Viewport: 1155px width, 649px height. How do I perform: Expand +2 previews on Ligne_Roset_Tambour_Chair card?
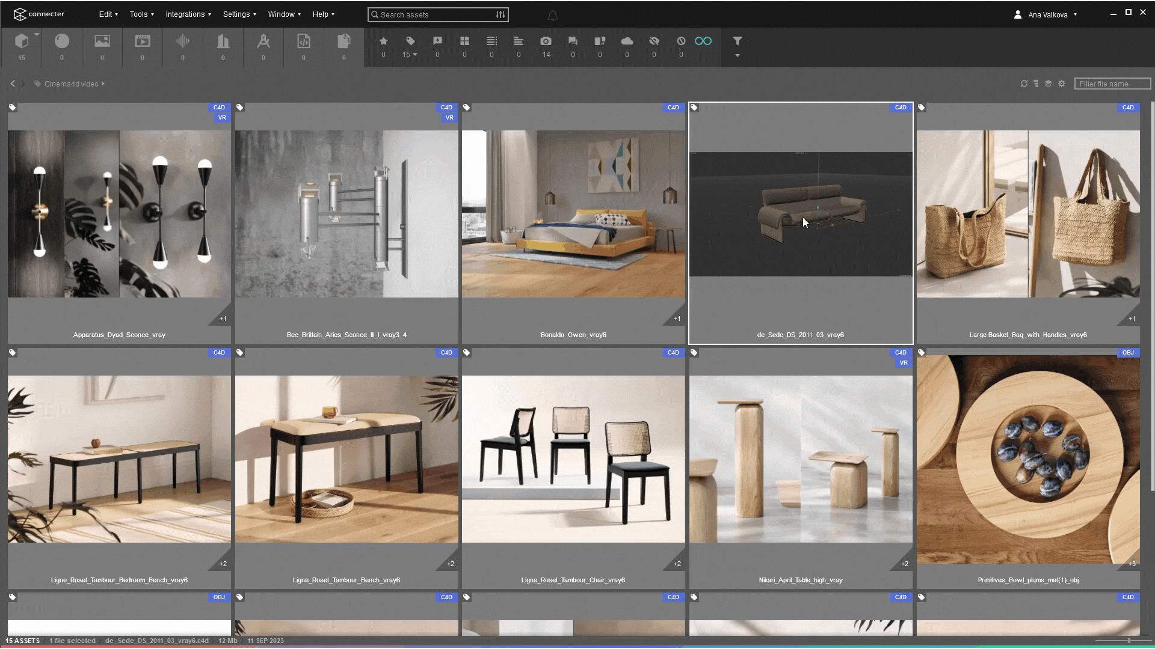677,564
